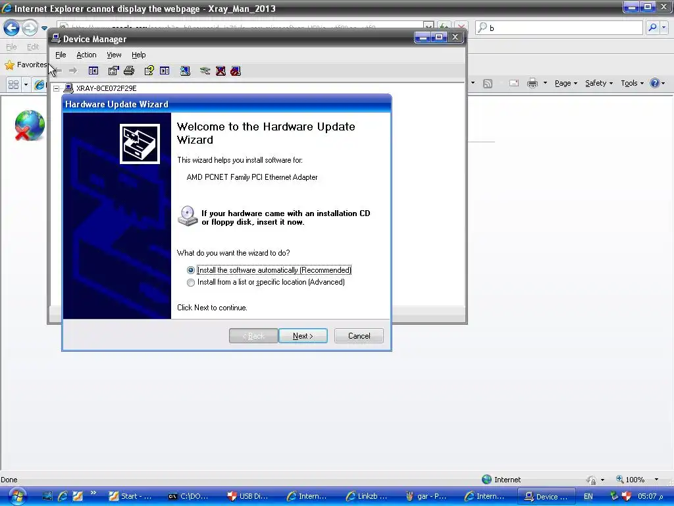Click the Windows Start orb

(x=17, y=497)
